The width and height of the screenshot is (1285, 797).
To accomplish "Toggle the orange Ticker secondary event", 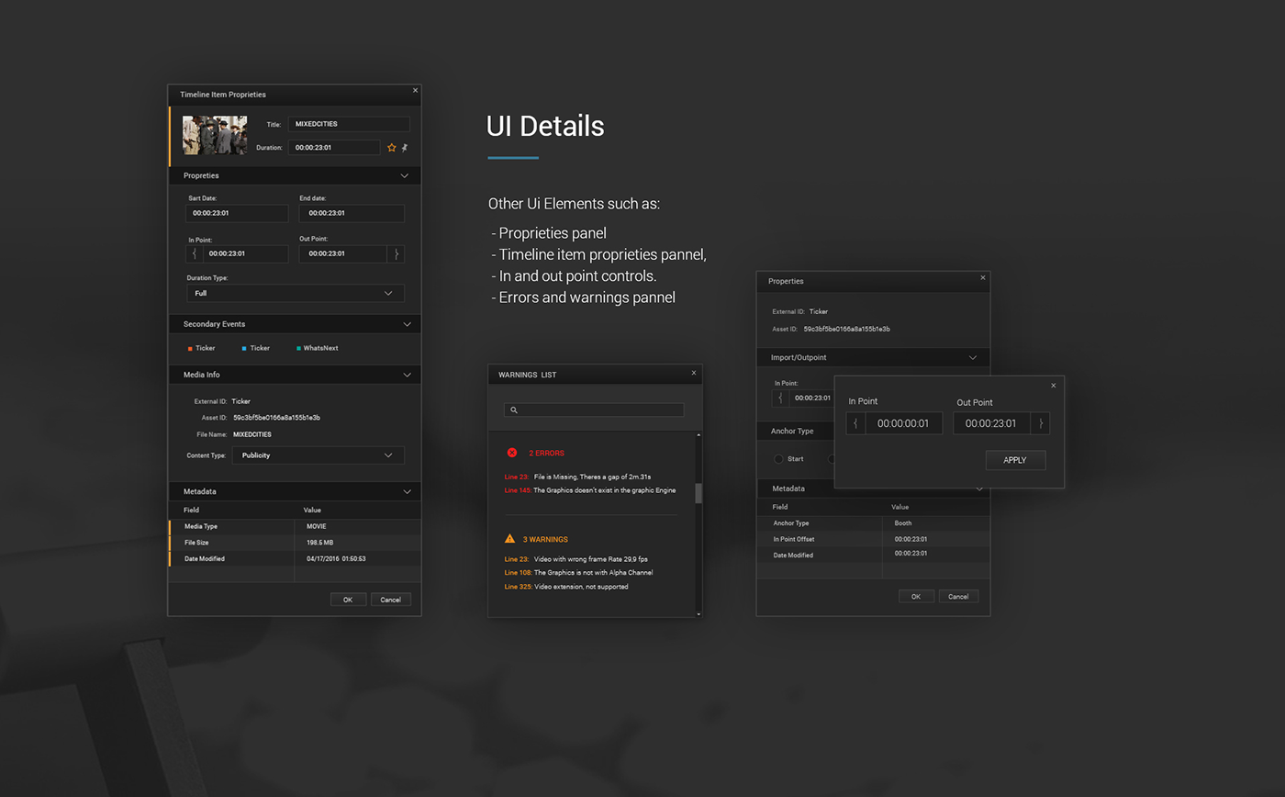I will (192, 348).
